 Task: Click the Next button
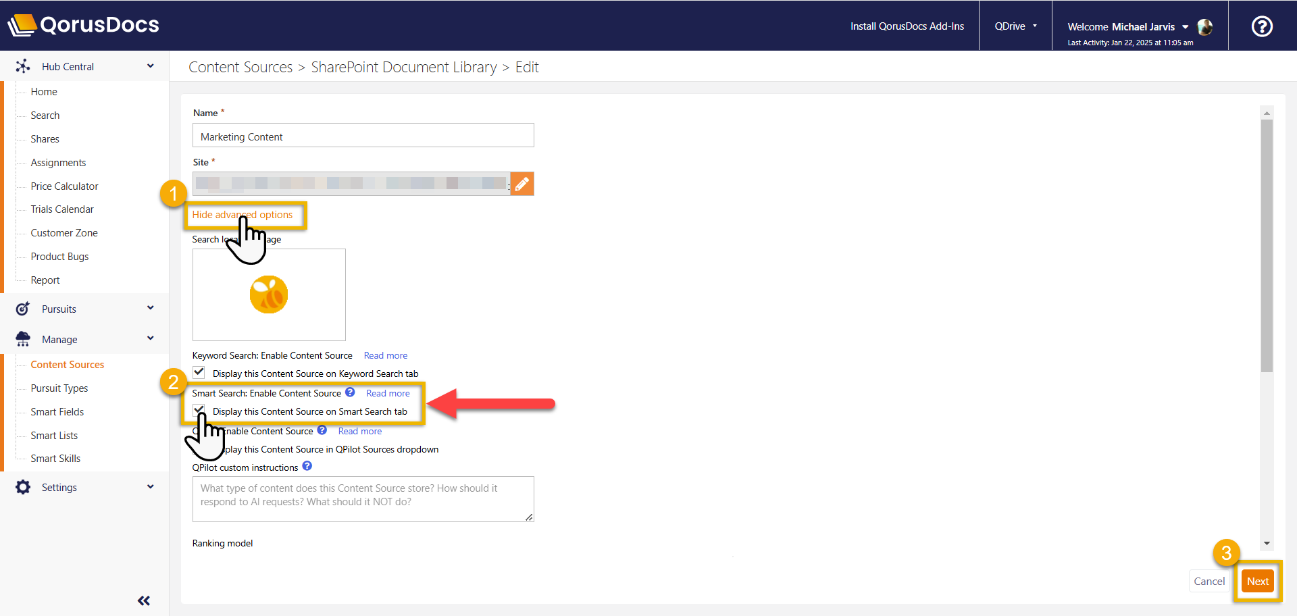point(1258,581)
